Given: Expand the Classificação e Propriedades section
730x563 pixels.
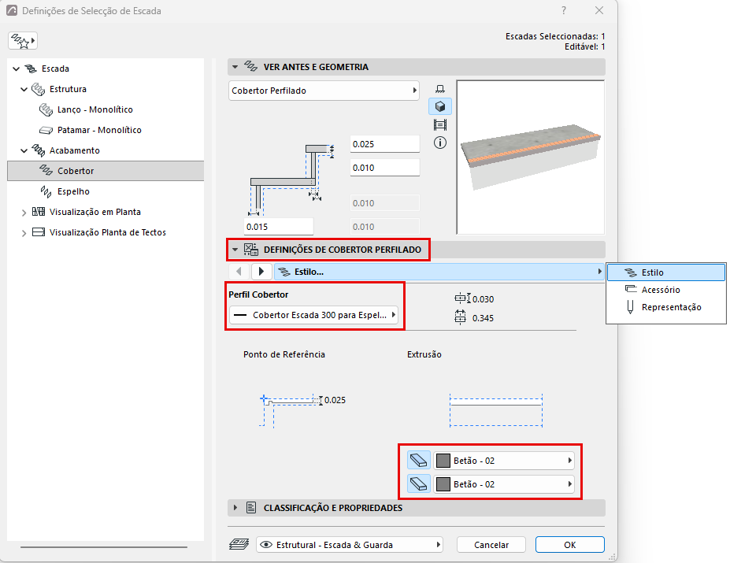Looking at the screenshot, I should pos(235,508).
